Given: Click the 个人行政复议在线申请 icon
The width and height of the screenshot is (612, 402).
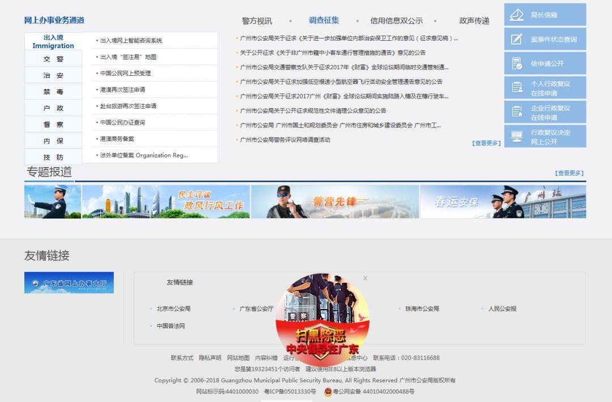Looking at the screenshot, I should 516,88.
